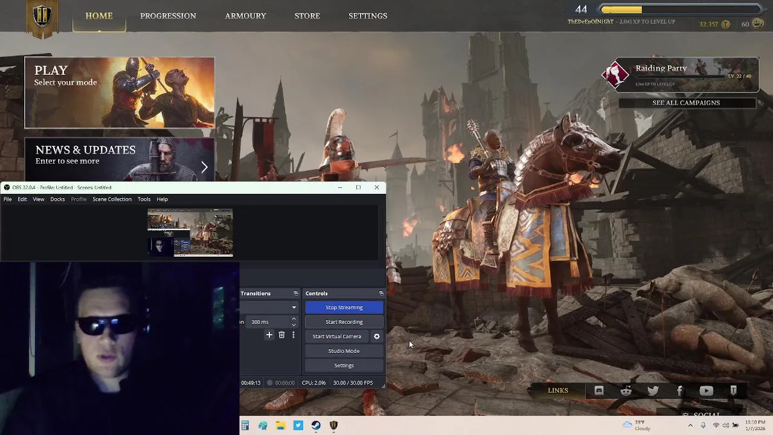The image size is (773, 435).
Task: Open the Twitter bird link icon
Action: [x=653, y=391]
